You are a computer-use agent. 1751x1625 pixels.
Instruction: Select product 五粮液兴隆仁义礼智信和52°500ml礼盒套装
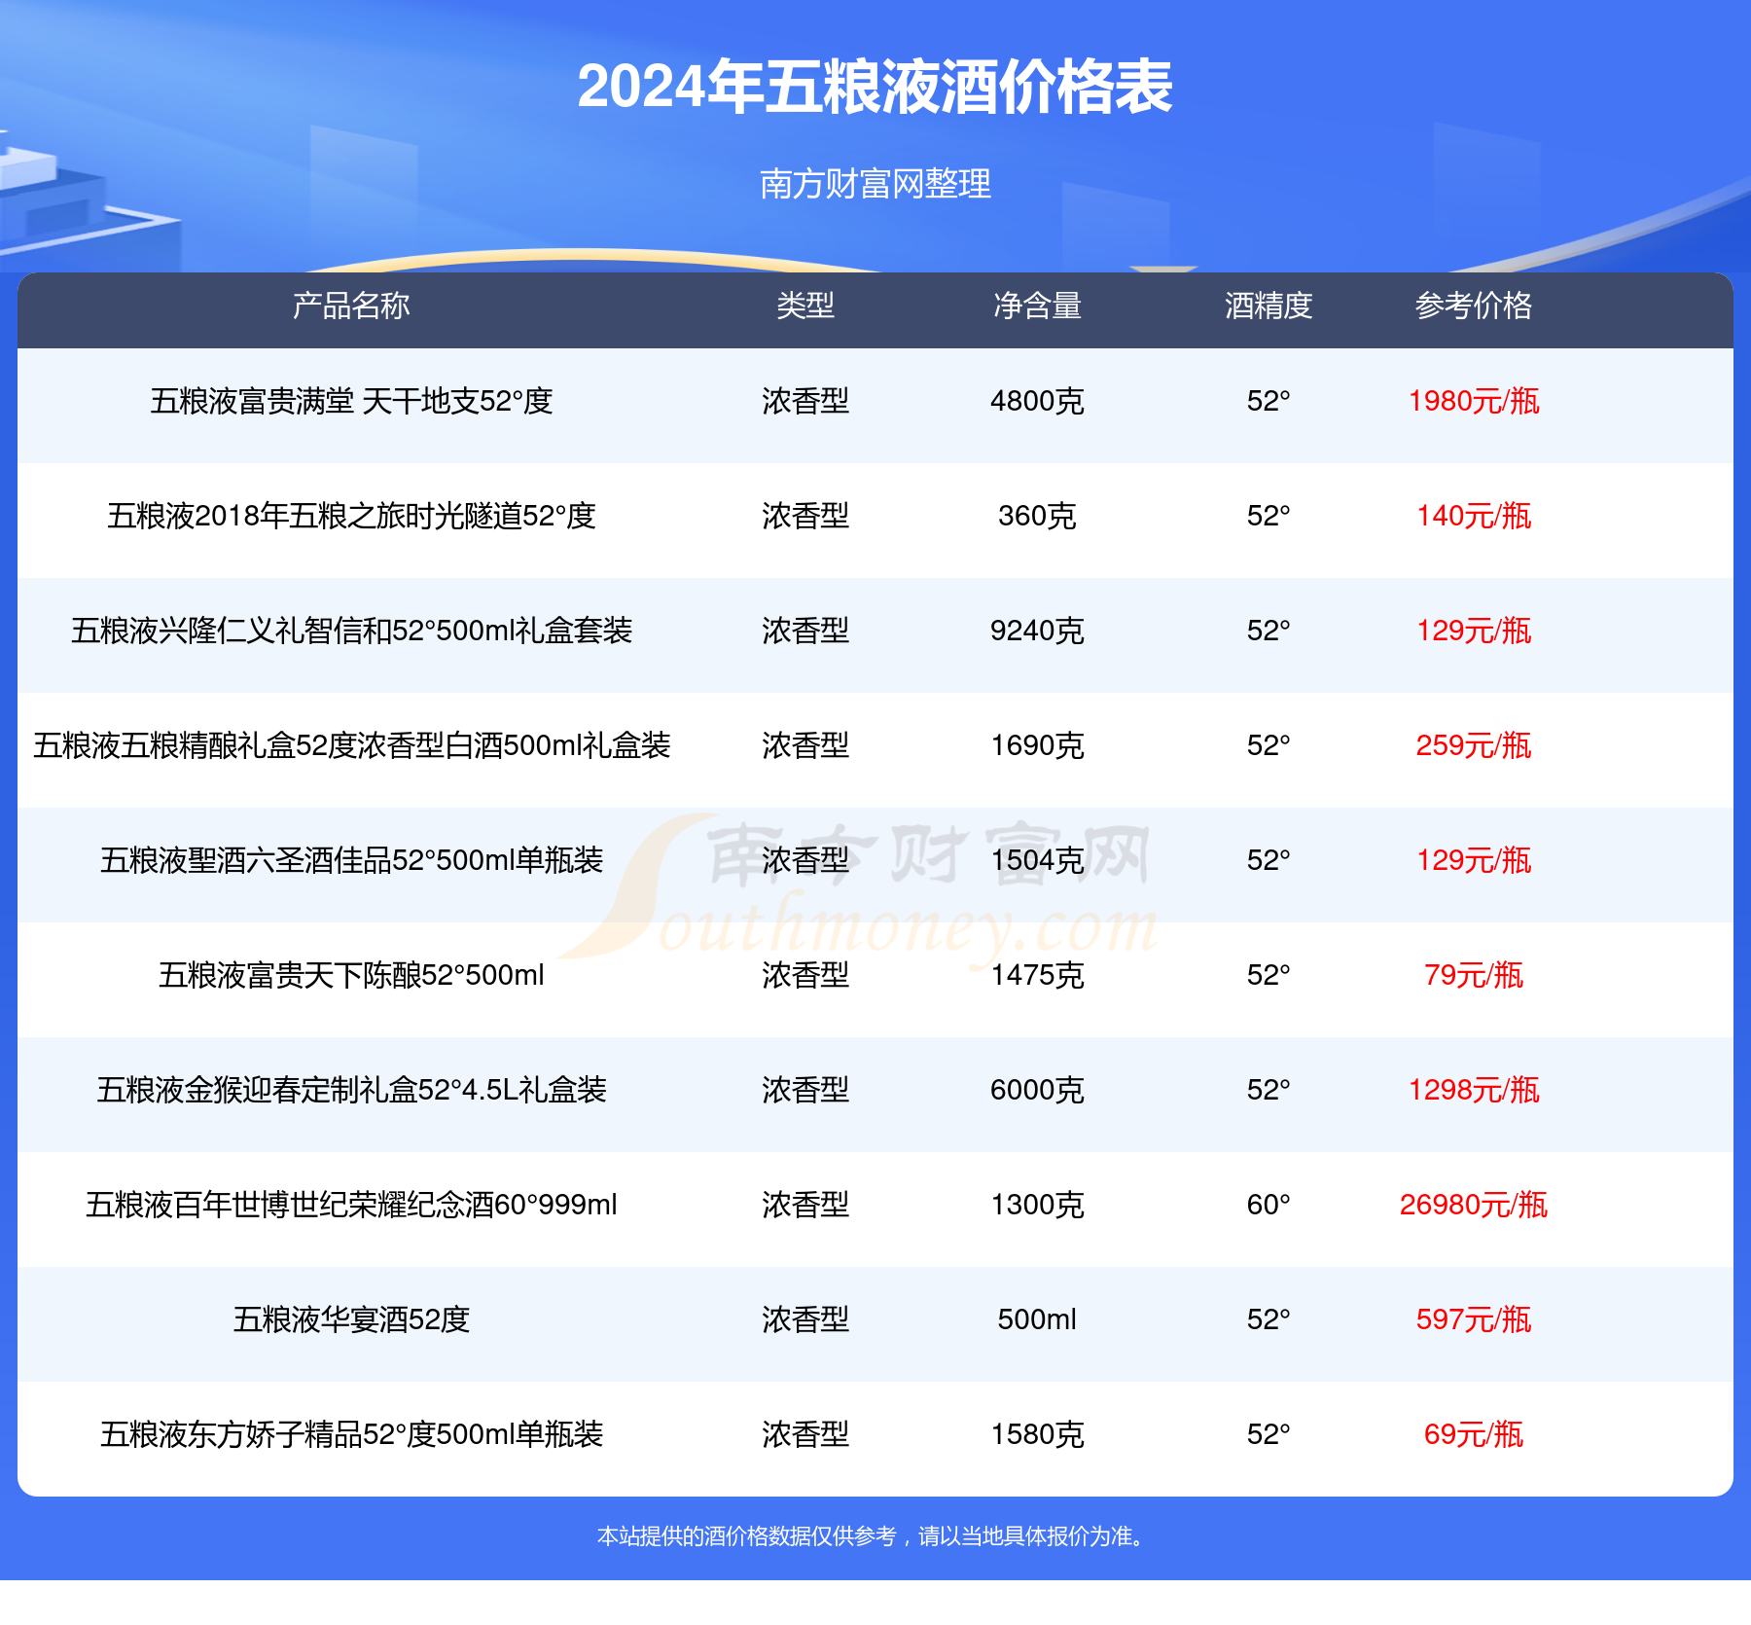(x=351, y=631)
